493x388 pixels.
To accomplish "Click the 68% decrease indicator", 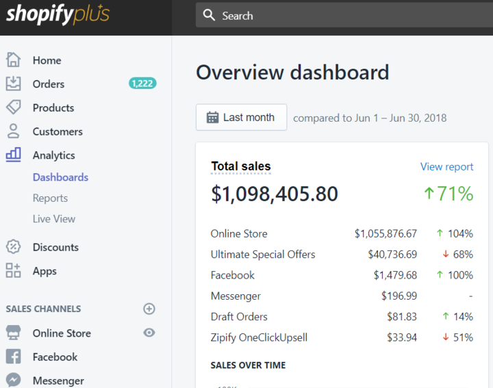I will pyautogui.click(x=458, y=255).
